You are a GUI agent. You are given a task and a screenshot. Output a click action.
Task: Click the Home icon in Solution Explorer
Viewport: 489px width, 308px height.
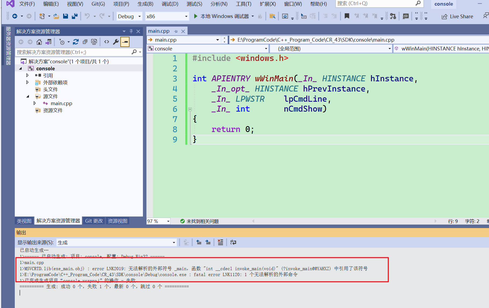pyautogui.click(x=39, y=42)
